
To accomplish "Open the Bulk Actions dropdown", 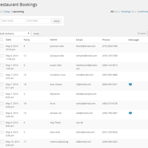I will click(15, 34).
